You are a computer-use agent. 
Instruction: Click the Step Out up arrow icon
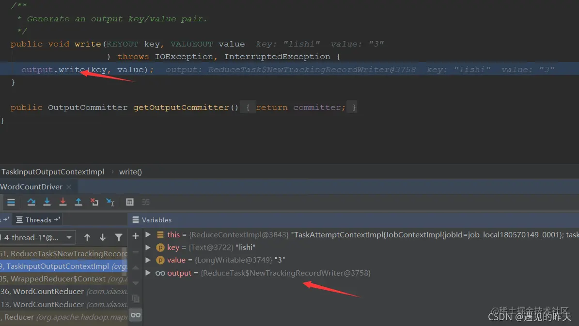[x=78, y=202]
